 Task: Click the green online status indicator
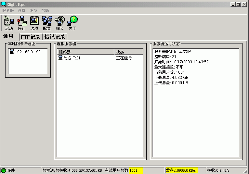pos(4,170)
